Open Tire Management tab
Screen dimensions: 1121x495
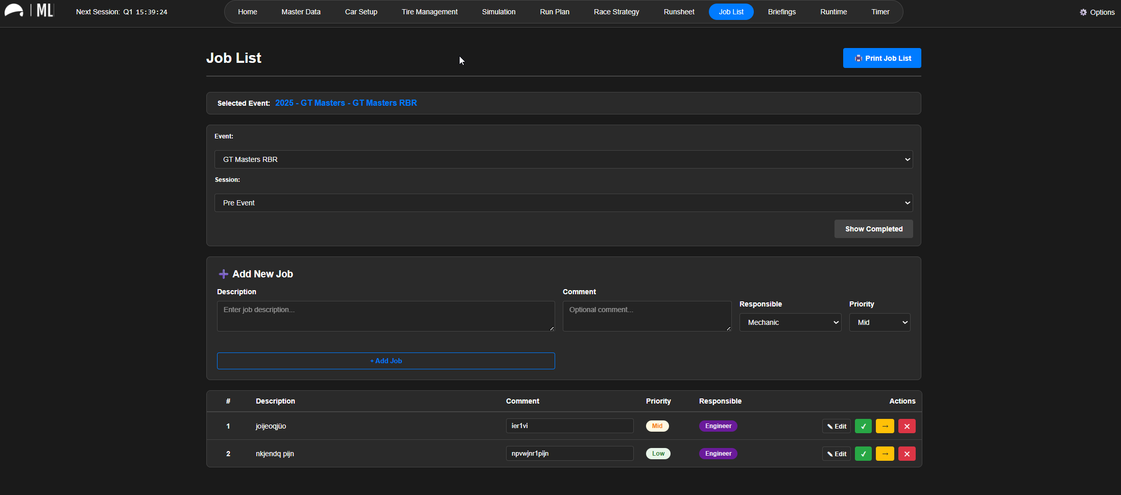430,12
